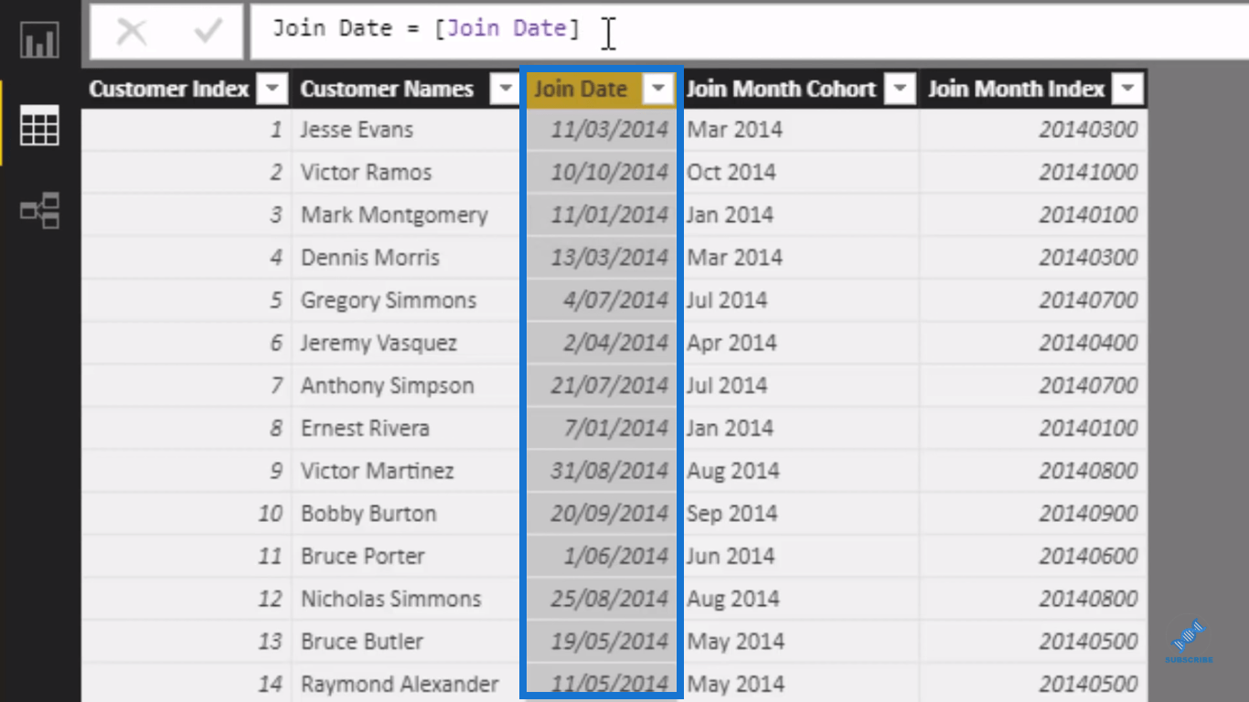Select the Jeremy Vasquez name cell
1249x702 pixels.
405,343
